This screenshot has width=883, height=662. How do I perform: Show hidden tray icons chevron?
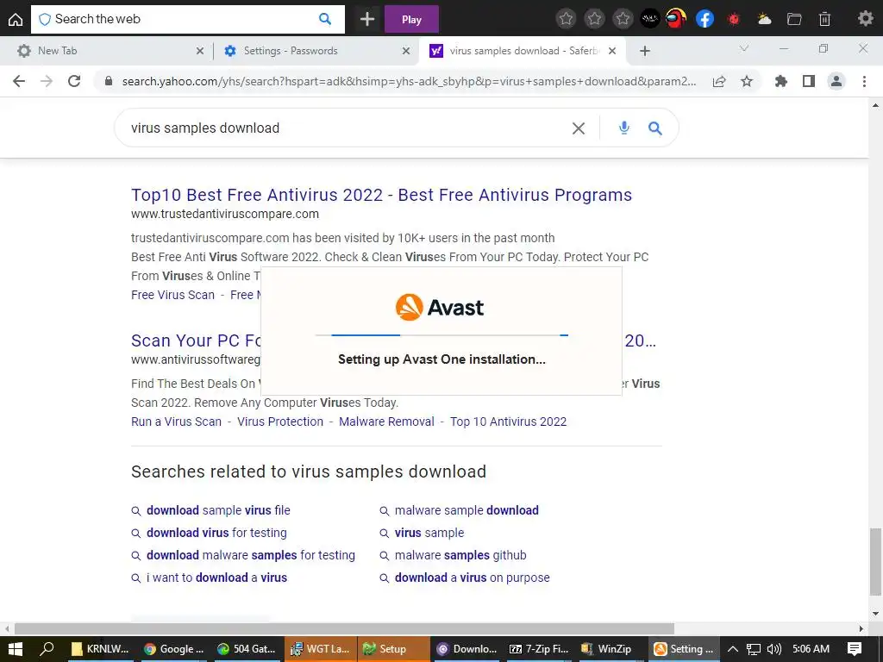pos(733,649)
